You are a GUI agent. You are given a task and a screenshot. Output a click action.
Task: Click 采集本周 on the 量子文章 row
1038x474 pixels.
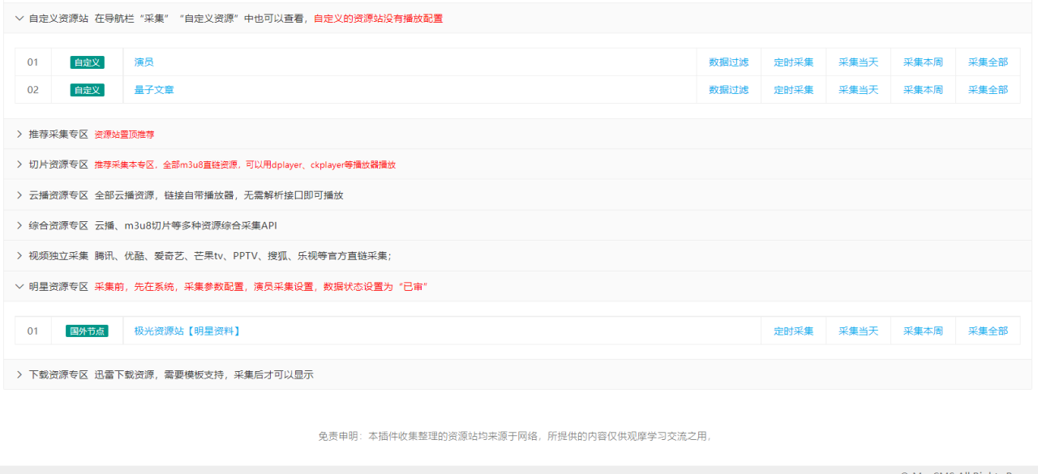[x=923, y=89]
